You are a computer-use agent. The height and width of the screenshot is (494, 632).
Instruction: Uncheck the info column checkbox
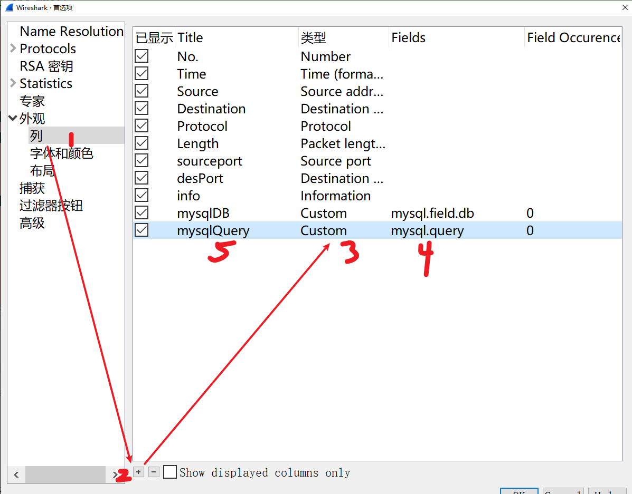pos(142,195)
